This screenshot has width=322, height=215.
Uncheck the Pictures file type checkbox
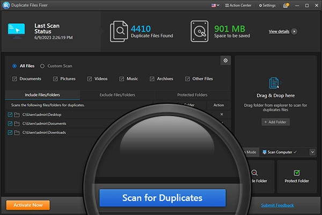pyautogui.click(x=55, y=79)
